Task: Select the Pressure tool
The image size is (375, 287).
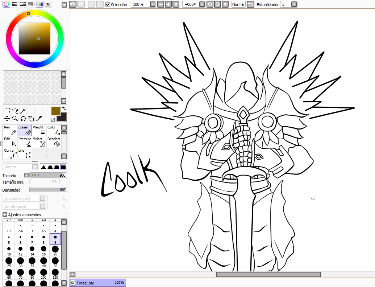Action: pyautogui.click(x=25, y=142)
